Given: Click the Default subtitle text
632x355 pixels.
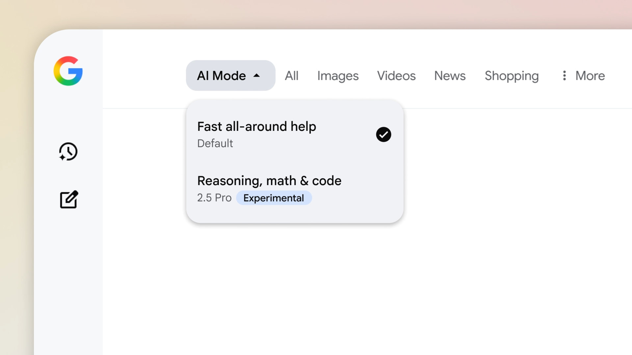Looking at the screenshot, I should [x=215, y=143].
